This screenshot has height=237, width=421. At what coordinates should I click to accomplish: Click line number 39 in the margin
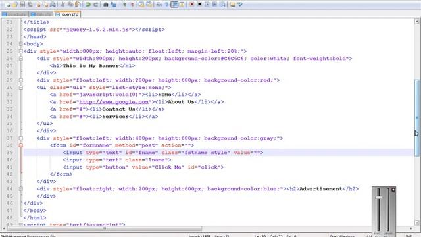click(x=9, y=153)
